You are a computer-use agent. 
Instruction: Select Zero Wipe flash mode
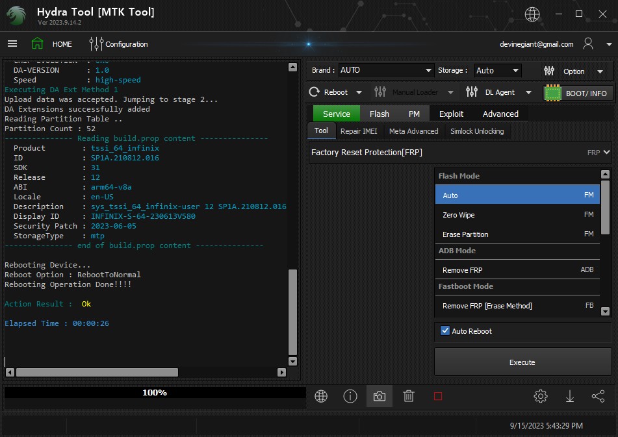517,214
